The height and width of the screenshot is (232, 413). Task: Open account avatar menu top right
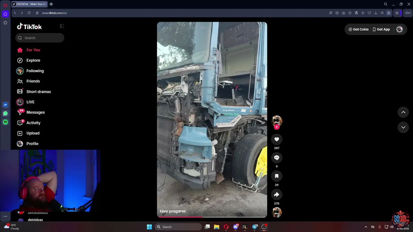(x=399, y=29)
